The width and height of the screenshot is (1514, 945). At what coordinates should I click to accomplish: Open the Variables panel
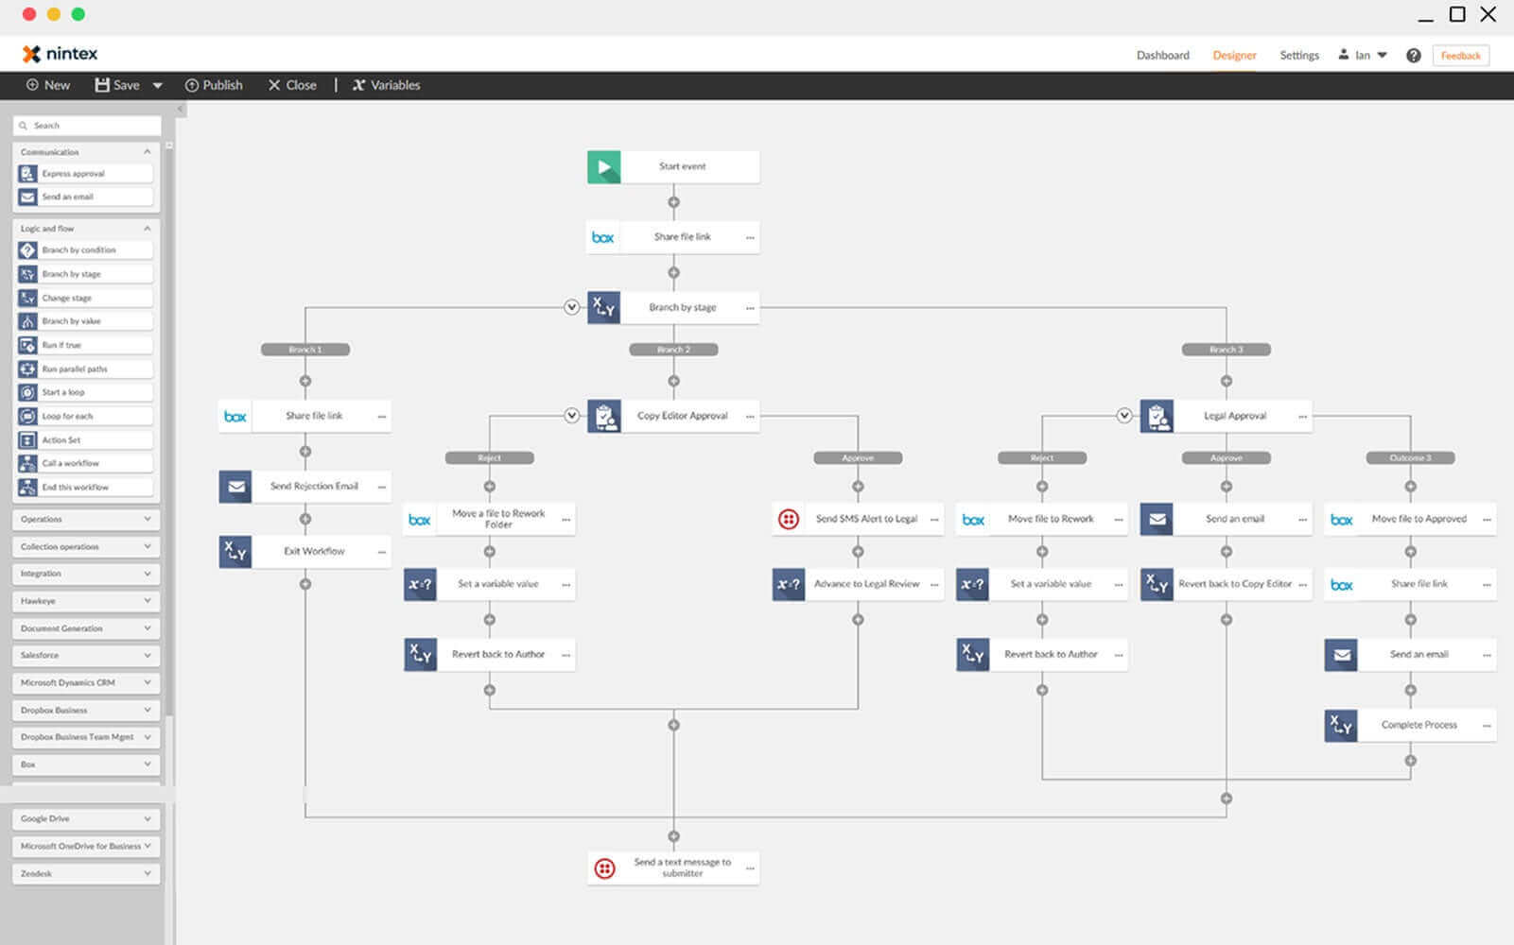pos(386,85)
